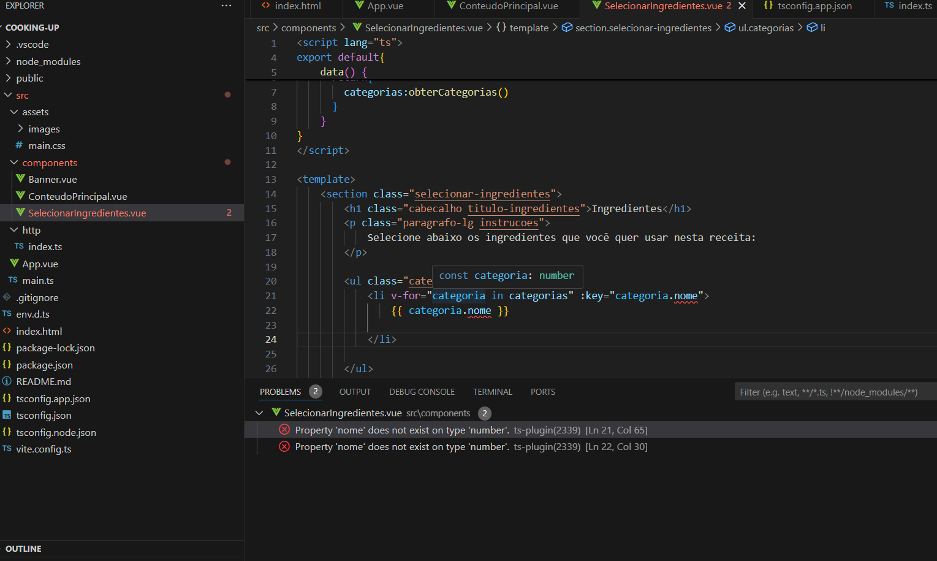937x561 pixels.
Task: Click Vue icon in Problems file row
Action: (276, 413)
